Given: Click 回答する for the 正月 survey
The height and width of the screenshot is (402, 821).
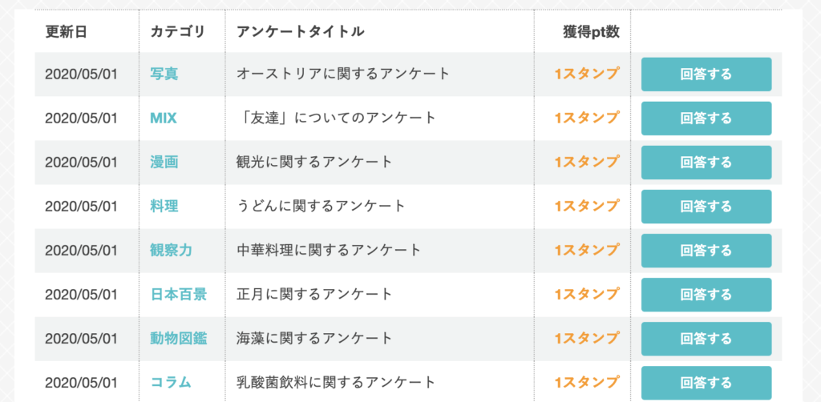Looking at the screenshot, I should (x=706, y=295).
